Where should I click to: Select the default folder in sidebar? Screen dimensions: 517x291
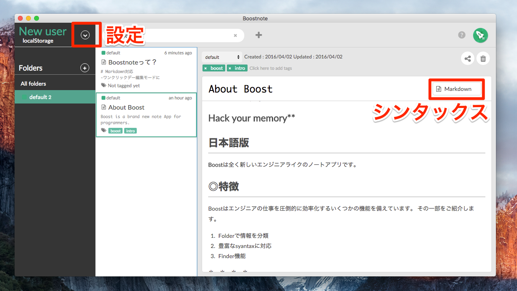click(40, 97)
